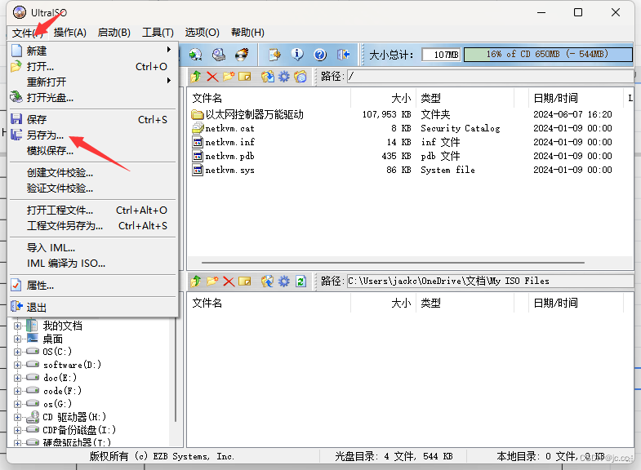Click folder with list icon beside image gear

pos(300,77)
